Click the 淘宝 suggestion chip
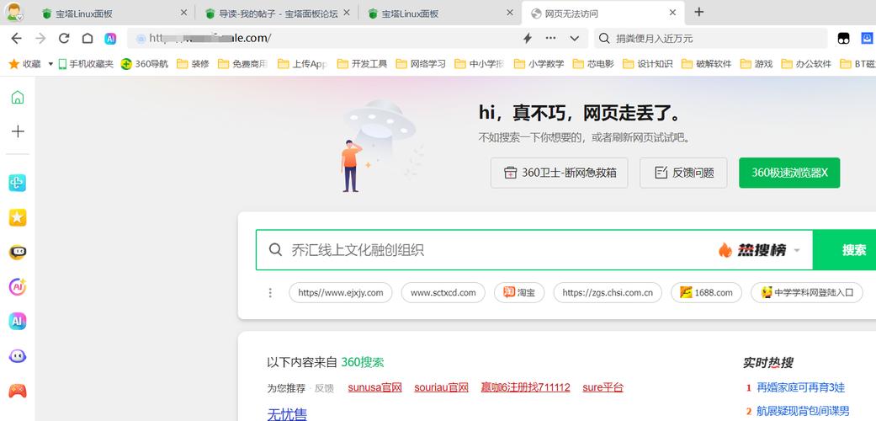Image resolution: width=876 pixels, height=421 pixels. click(519, 292)
